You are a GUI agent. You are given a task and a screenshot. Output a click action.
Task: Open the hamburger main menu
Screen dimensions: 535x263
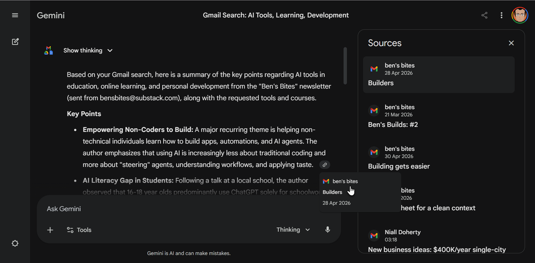(15, 15)
